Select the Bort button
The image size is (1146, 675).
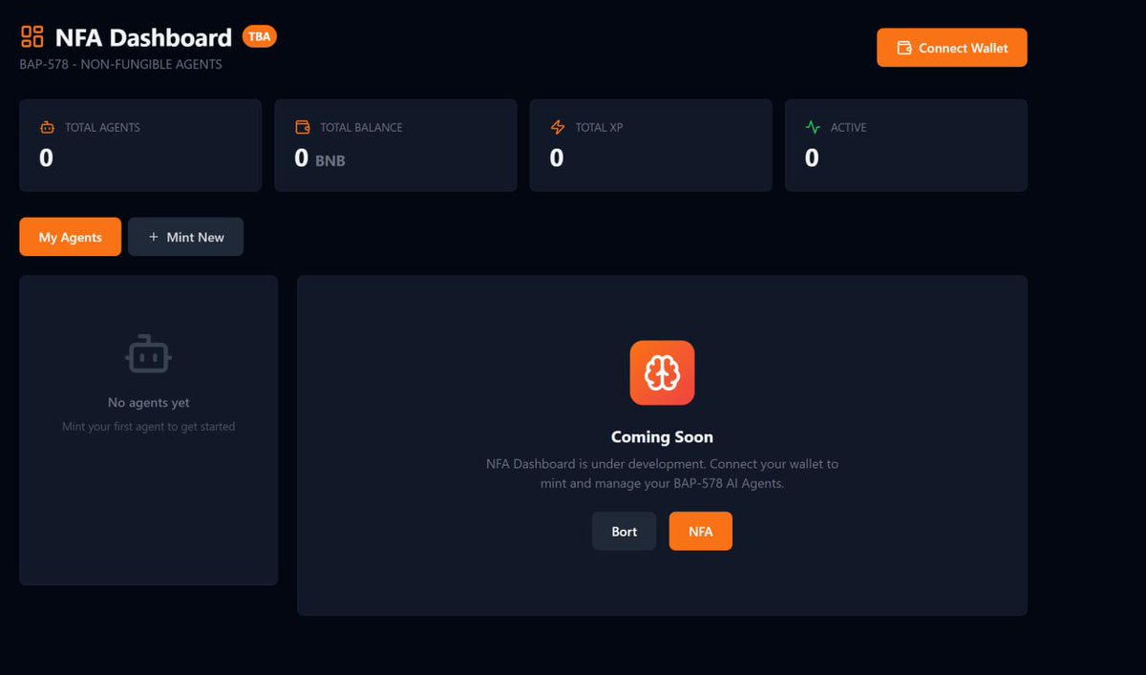pos(624,531)
